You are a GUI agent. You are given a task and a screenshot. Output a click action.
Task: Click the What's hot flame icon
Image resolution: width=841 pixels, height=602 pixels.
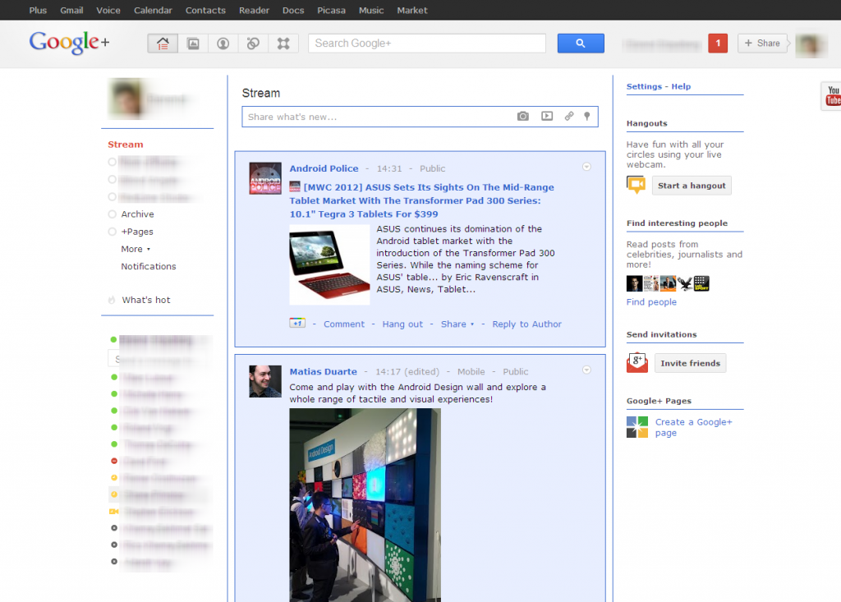[112, 300]
